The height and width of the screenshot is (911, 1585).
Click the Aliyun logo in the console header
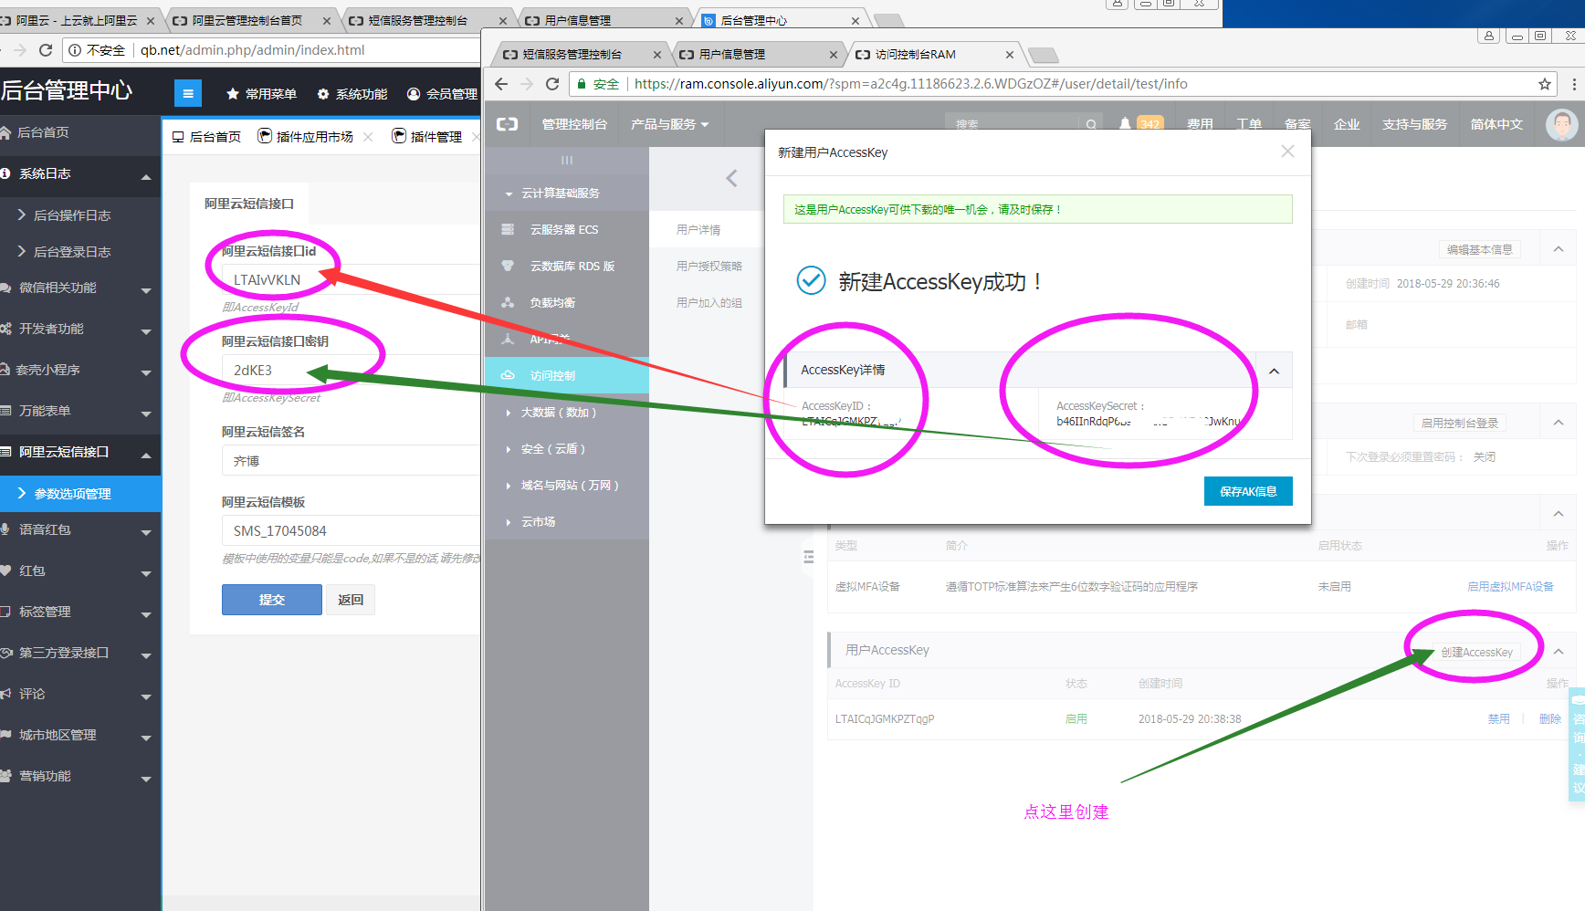(x=507, y=124)
